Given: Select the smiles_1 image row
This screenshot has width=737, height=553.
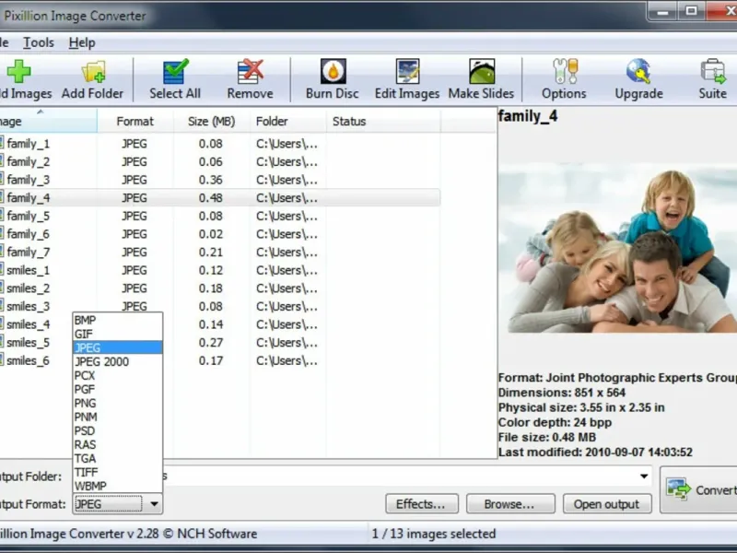Looking at the screenshot, I should point(220,270).
